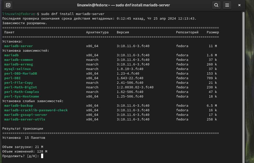Viewport: 254px width, 163px height.
Task: Click the line 'Объем изменений: 128 M'
Action: point(25,152)
